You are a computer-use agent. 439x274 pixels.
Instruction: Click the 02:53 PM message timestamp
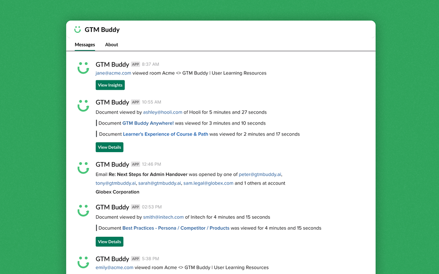[x=152, y=207]
